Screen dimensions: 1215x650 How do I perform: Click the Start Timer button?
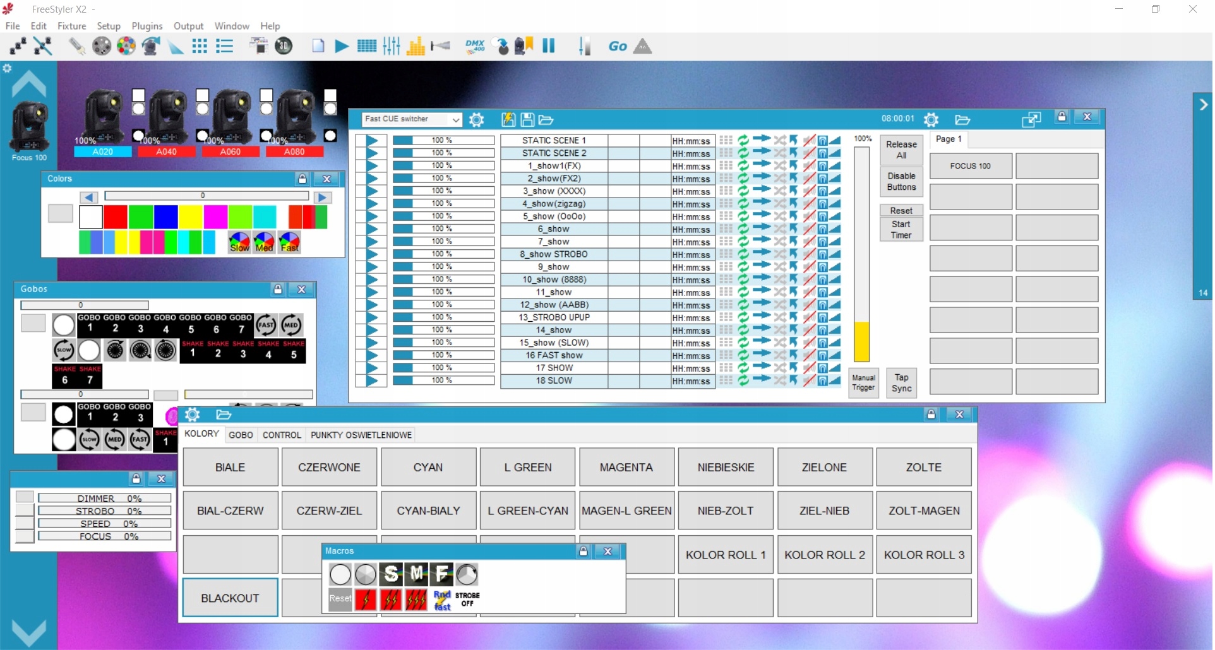point(901,230)
